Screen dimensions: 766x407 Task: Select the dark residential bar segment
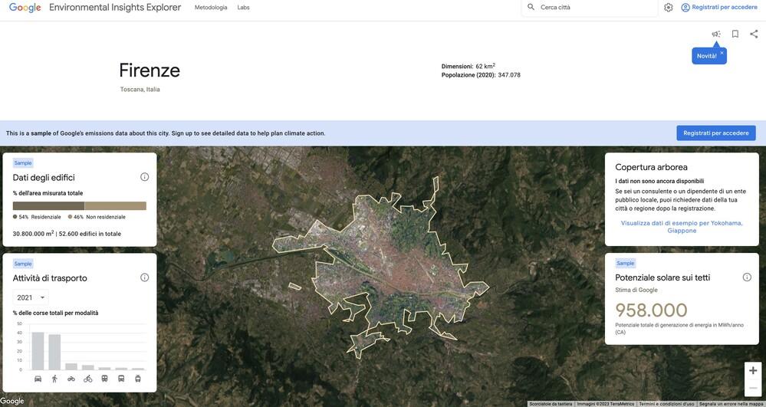click(x=48, y=205)
